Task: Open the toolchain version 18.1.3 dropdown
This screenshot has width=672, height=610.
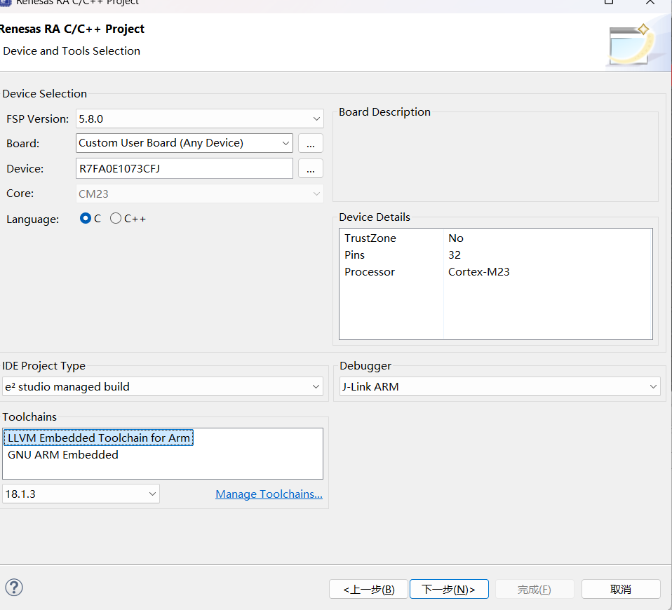Action: [x=81, y=494]
